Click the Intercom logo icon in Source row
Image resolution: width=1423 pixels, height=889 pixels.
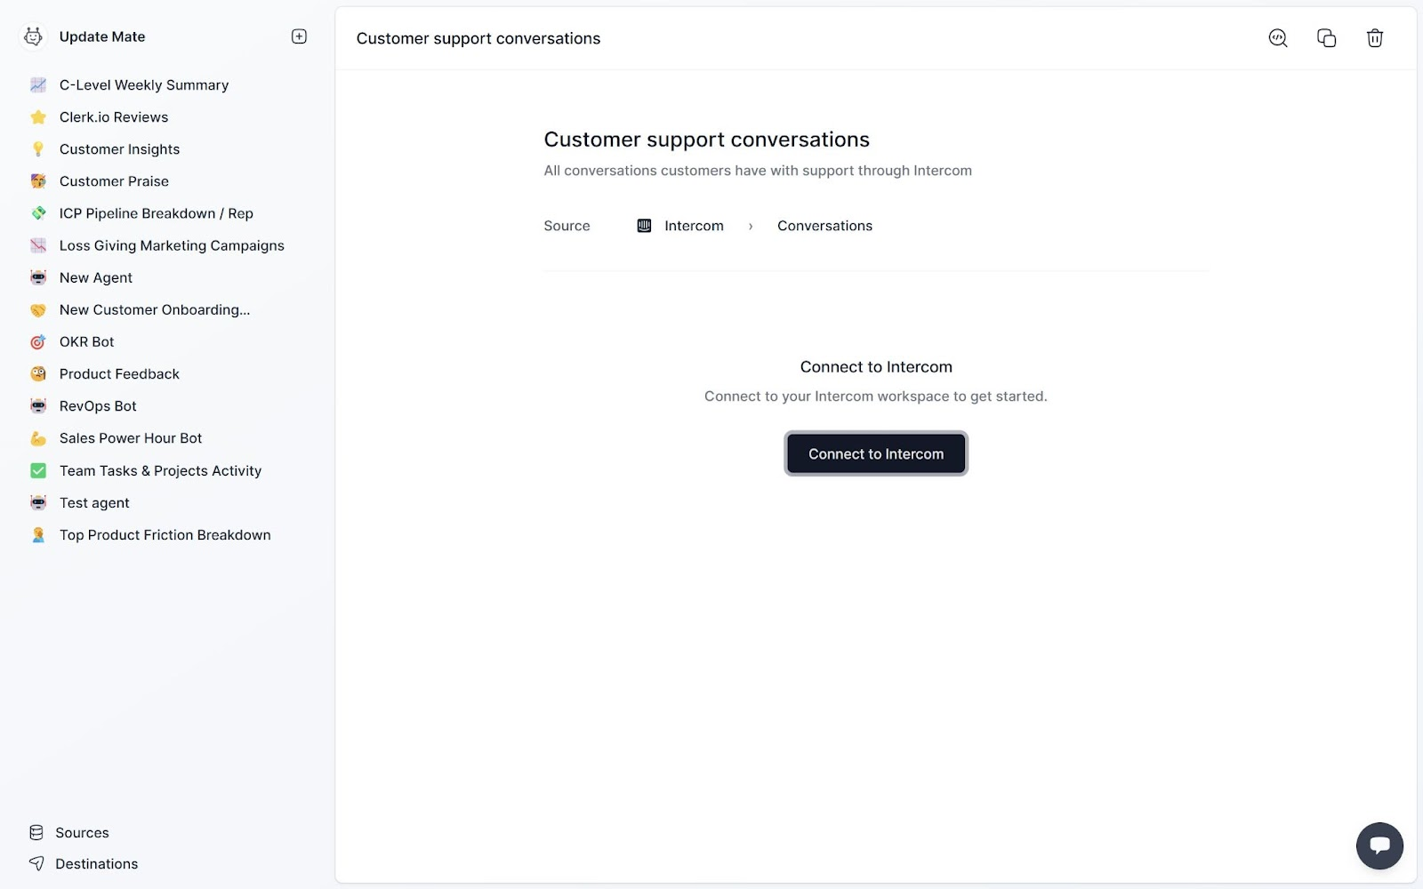pyautogui.click(x=644, y=226)
